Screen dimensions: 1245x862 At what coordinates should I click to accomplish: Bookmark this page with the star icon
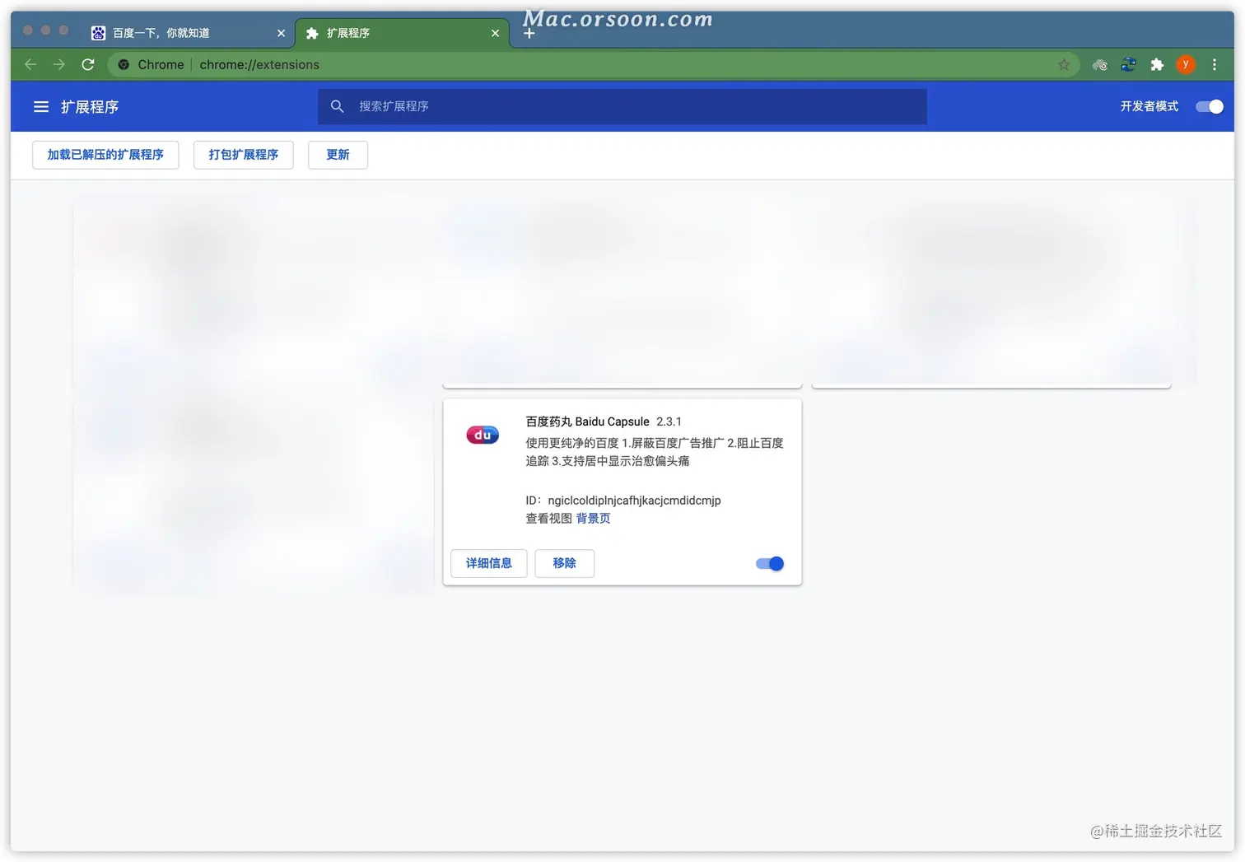tap(1064, 64)
